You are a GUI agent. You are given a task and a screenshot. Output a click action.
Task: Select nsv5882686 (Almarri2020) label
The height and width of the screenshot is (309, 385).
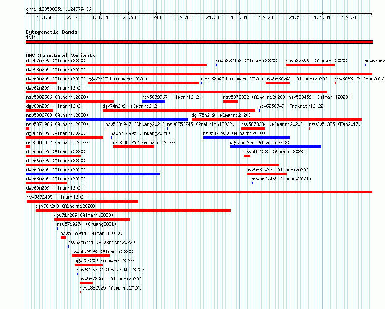pyautogui.click(x=57, y=97)
